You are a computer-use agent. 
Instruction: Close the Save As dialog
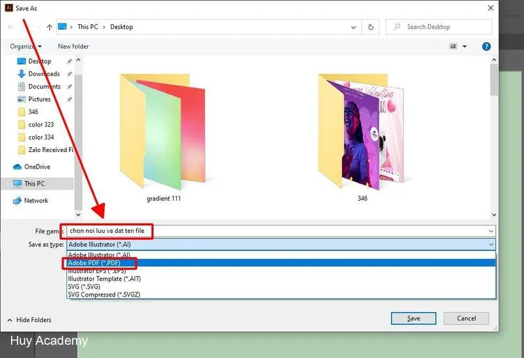pyautogui.click(x=490, y=8)
